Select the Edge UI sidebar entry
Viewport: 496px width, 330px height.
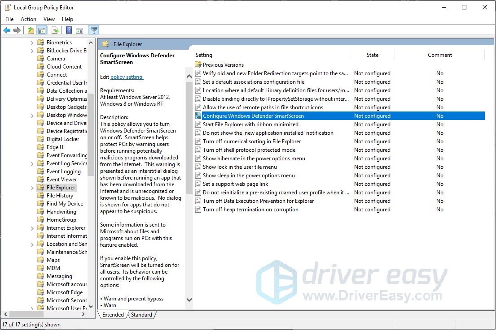point(56,147)
